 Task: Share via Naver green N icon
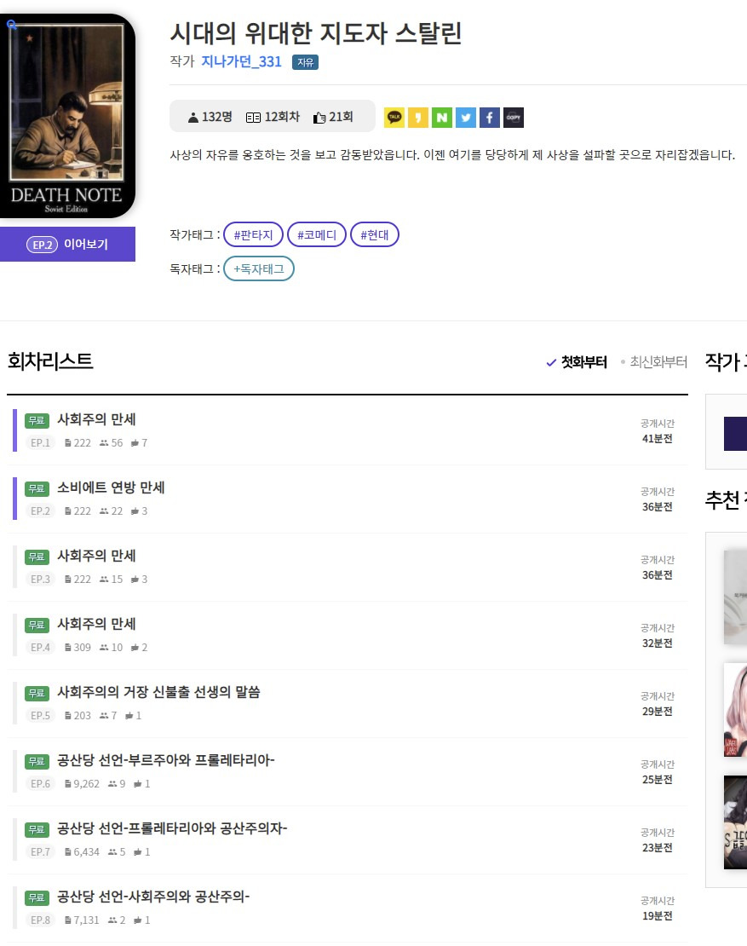coord(442,117)
